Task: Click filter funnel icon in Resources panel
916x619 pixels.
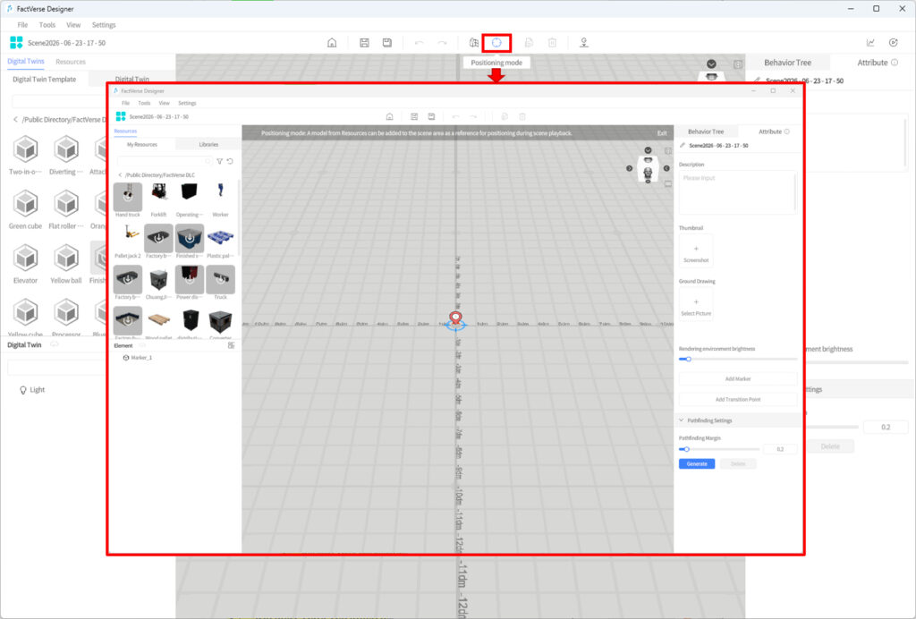Action: click(x=220, y=161)
